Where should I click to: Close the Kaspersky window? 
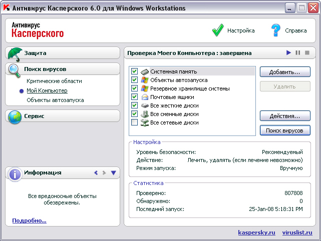coord(313,8)
